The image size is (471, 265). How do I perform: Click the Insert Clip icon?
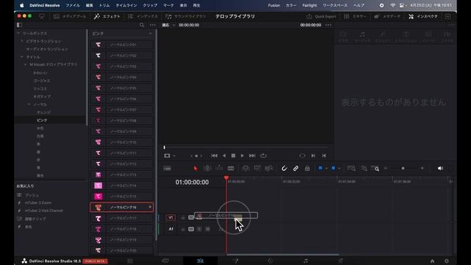[x=245, y=169]
